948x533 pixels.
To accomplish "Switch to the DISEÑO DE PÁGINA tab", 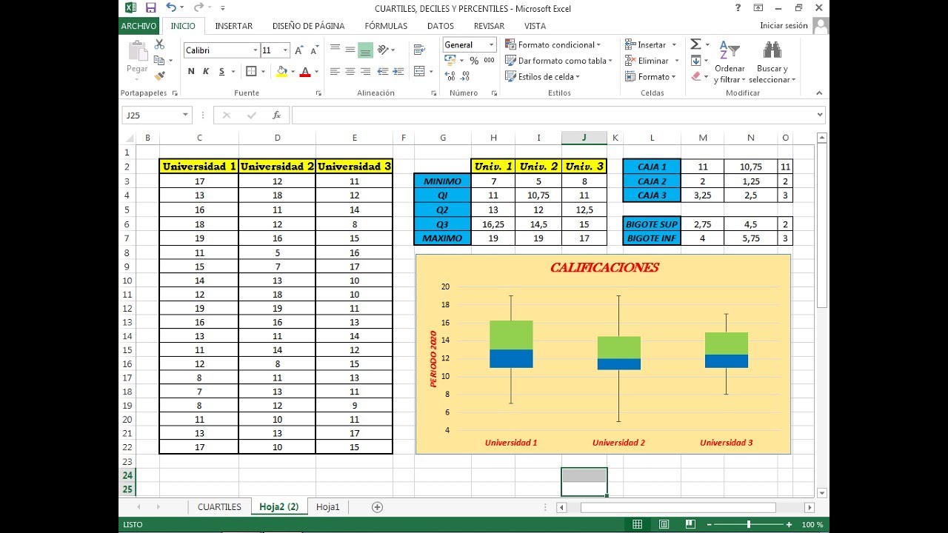I will (x=309, y=26).
